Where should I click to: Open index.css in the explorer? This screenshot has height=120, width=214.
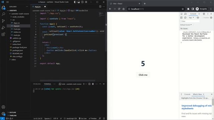[x=17, y=32]
